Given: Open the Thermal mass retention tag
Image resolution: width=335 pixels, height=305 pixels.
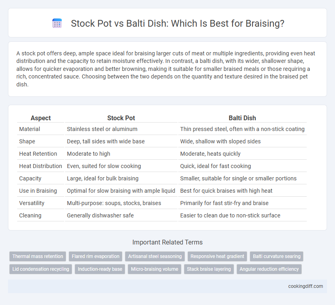Looking at the screenshot, I should click(37, 256).
